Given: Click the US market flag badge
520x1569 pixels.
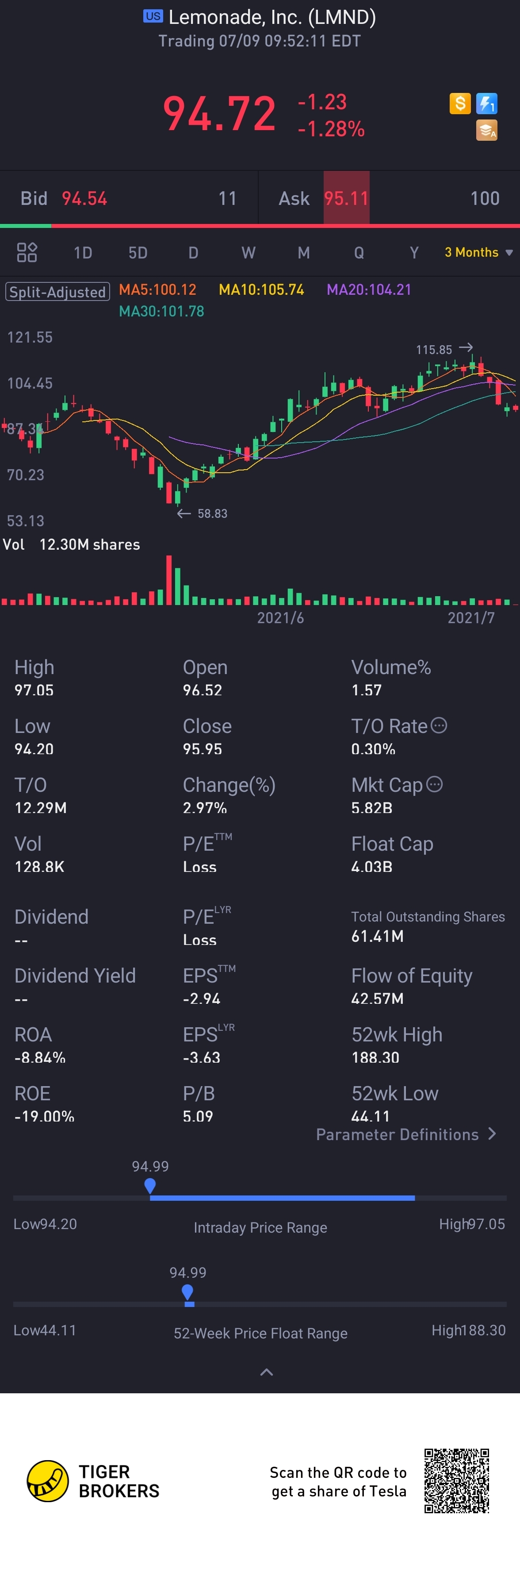Looking at the screenshot, I should 153,16.
